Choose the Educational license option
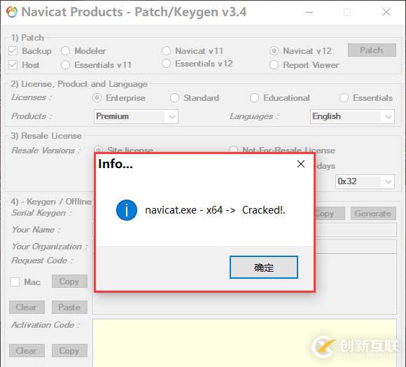The height and width of the screenshot is (367, 406). (254, 98)
